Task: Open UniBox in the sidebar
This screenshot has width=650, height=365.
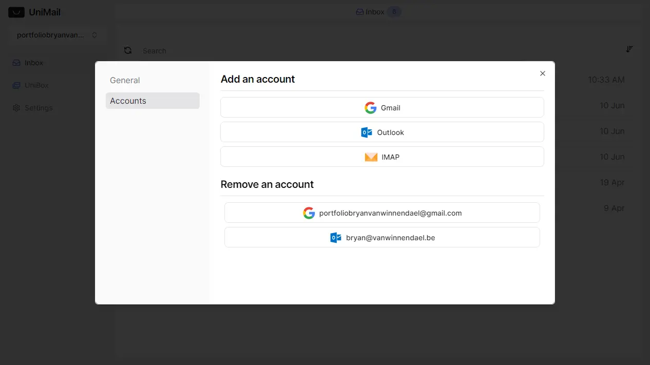Action: 57,85
